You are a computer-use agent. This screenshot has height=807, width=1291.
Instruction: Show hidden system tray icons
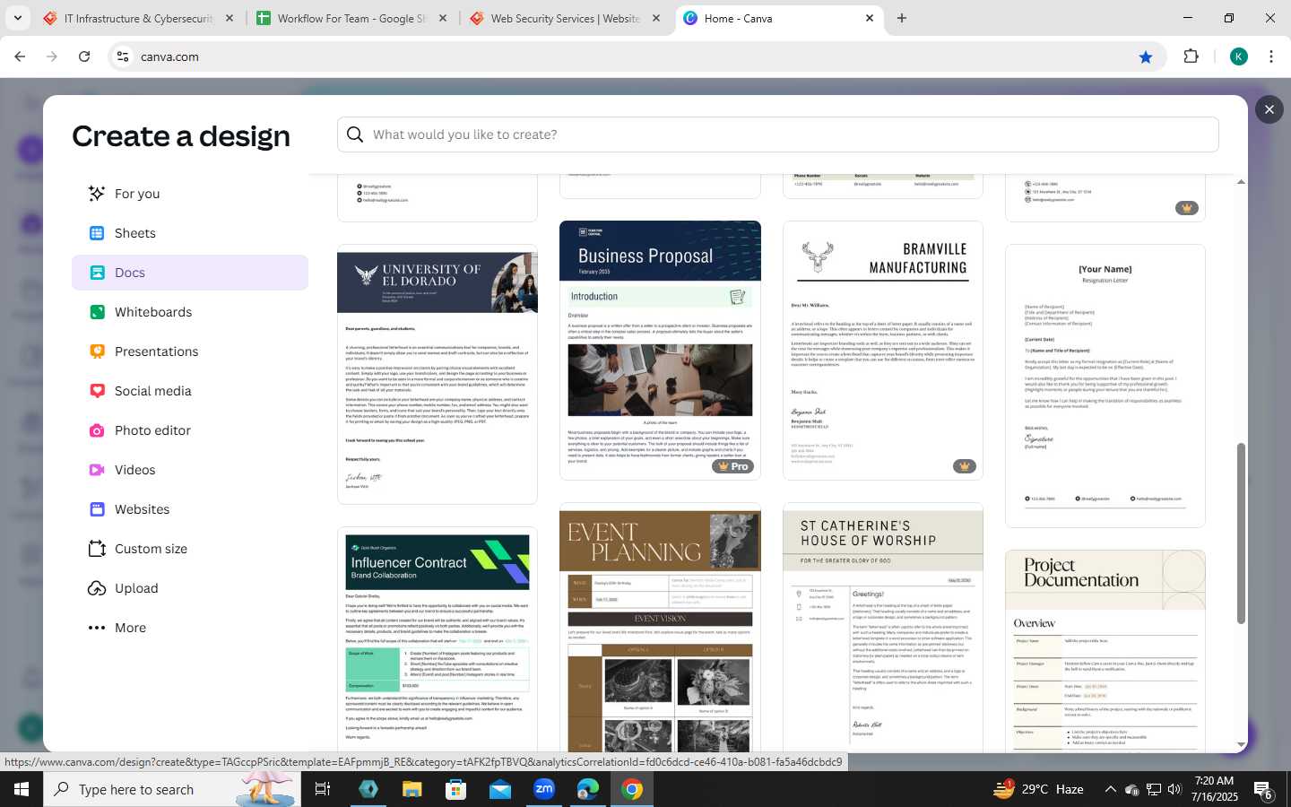tap(1110, 789)
